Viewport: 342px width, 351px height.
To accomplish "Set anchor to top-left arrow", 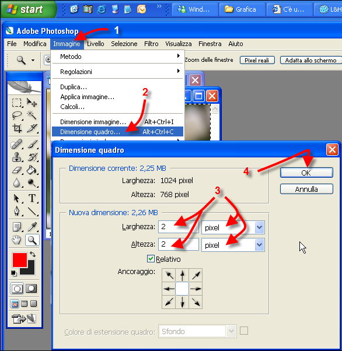I will 169,275.
